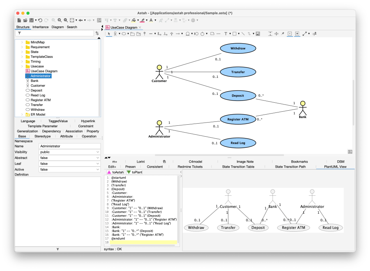
Task: Undo the last action
Action: (x=40, y=20)
